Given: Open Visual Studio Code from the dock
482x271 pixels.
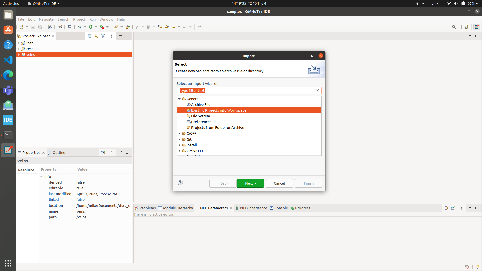Looking at the screenshot, I should point(8,60).
